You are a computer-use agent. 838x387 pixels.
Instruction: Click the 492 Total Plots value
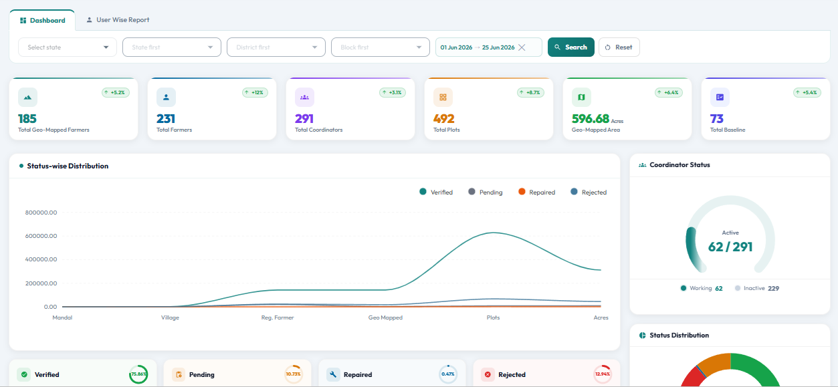point(444,119)
